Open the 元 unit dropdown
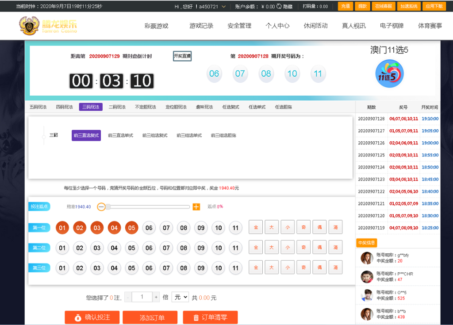This screenshot has width=453, height=325. coord(179,297)
